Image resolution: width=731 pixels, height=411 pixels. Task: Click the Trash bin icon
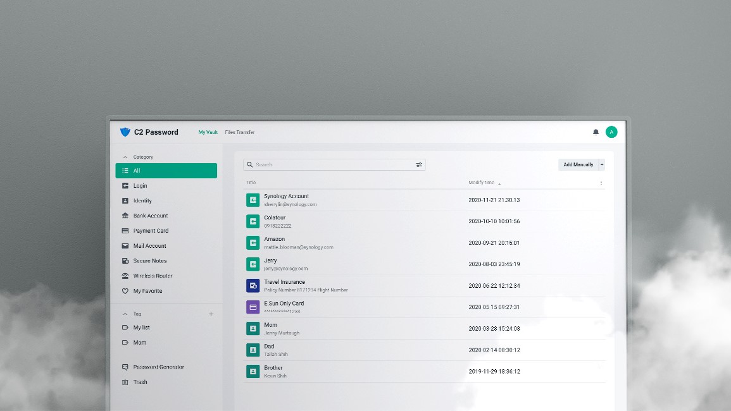pyautogui.click(x=125, y=382)
